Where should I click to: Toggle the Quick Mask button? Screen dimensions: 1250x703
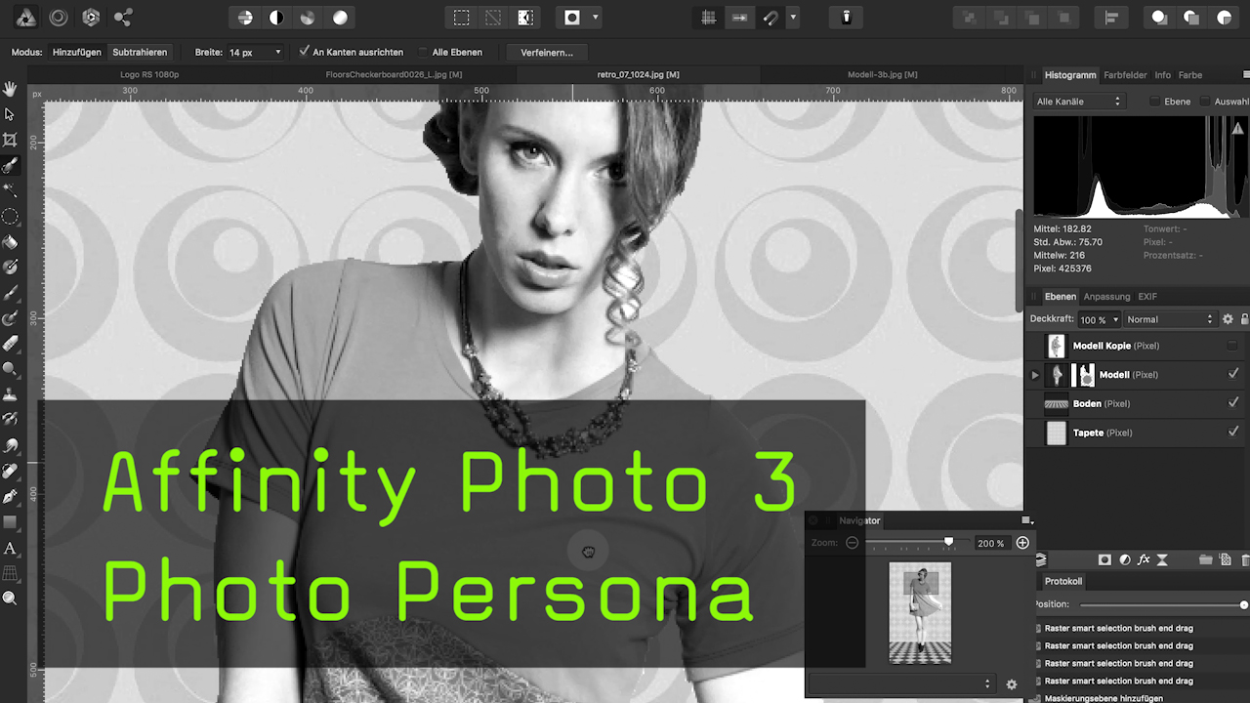[572, 18]
